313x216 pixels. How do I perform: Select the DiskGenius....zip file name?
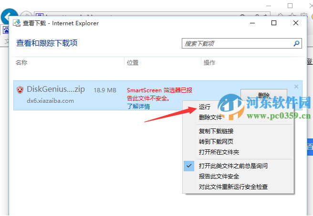tap(56, 89)
